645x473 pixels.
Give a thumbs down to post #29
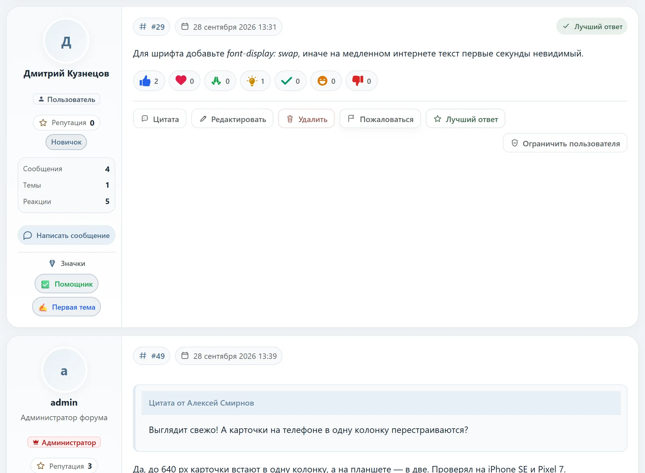pyautogui.click(x=362, y=81)
